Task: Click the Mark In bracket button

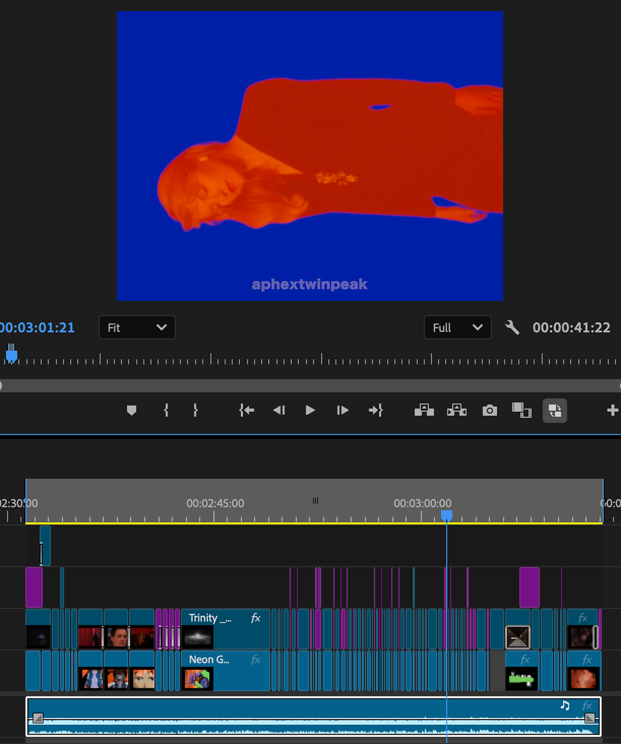Action: [x=166, y=410]
